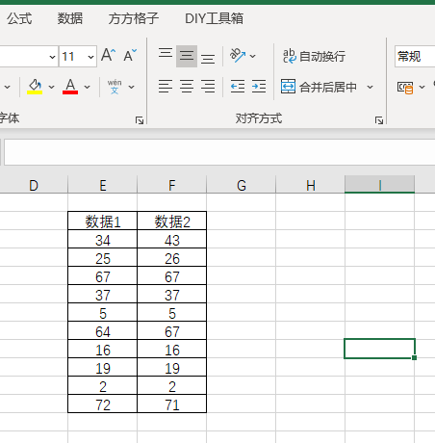
Task: Select column E header
Action: tap(103, 185)
